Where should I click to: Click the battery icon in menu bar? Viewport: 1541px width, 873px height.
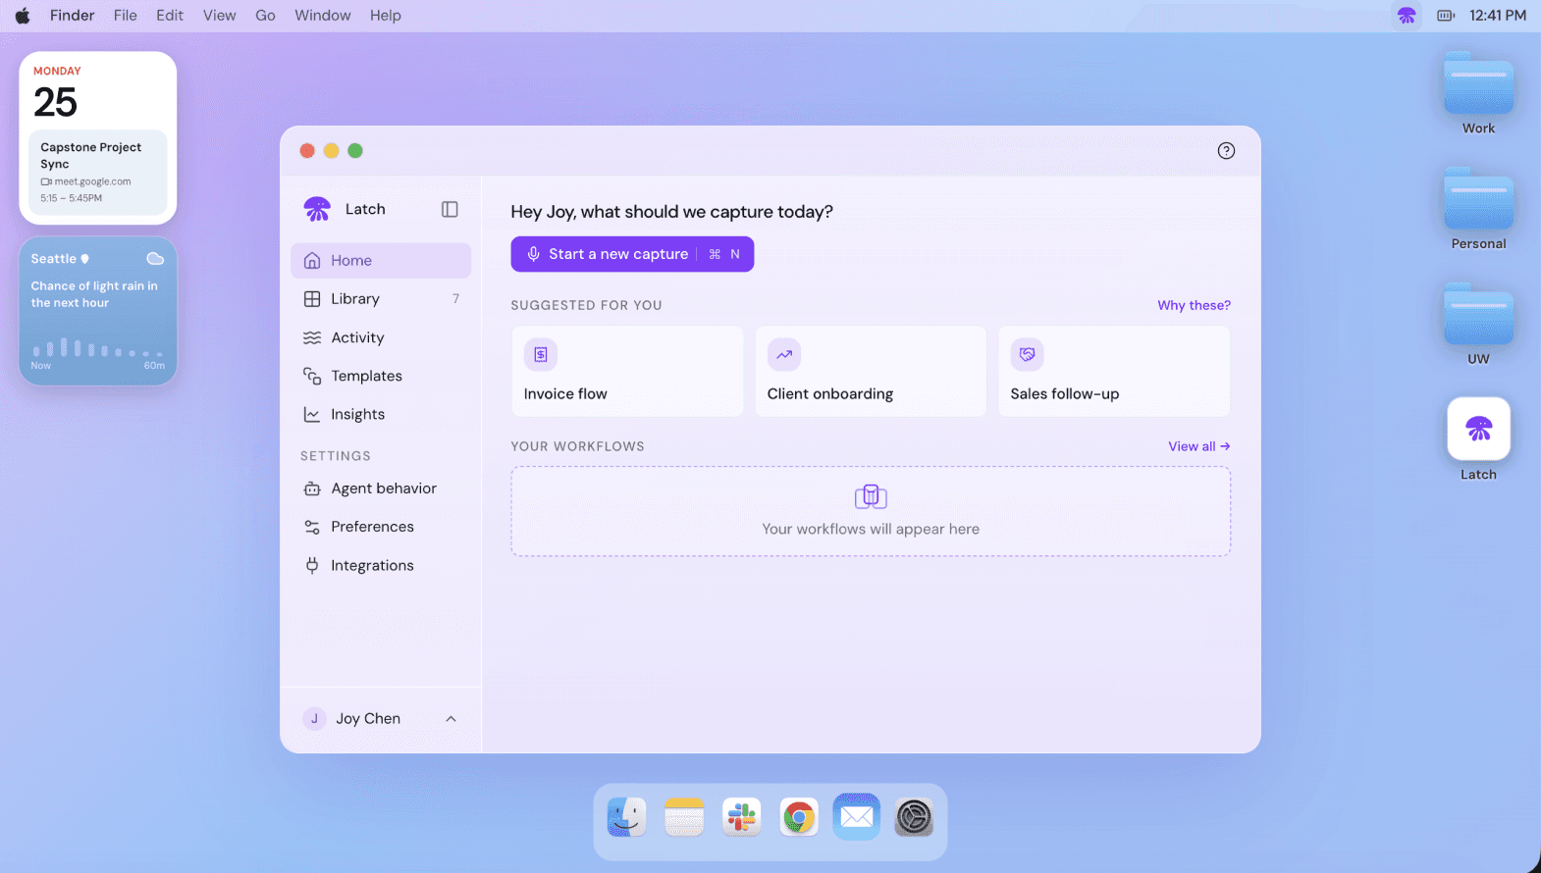coord(1446,16)
